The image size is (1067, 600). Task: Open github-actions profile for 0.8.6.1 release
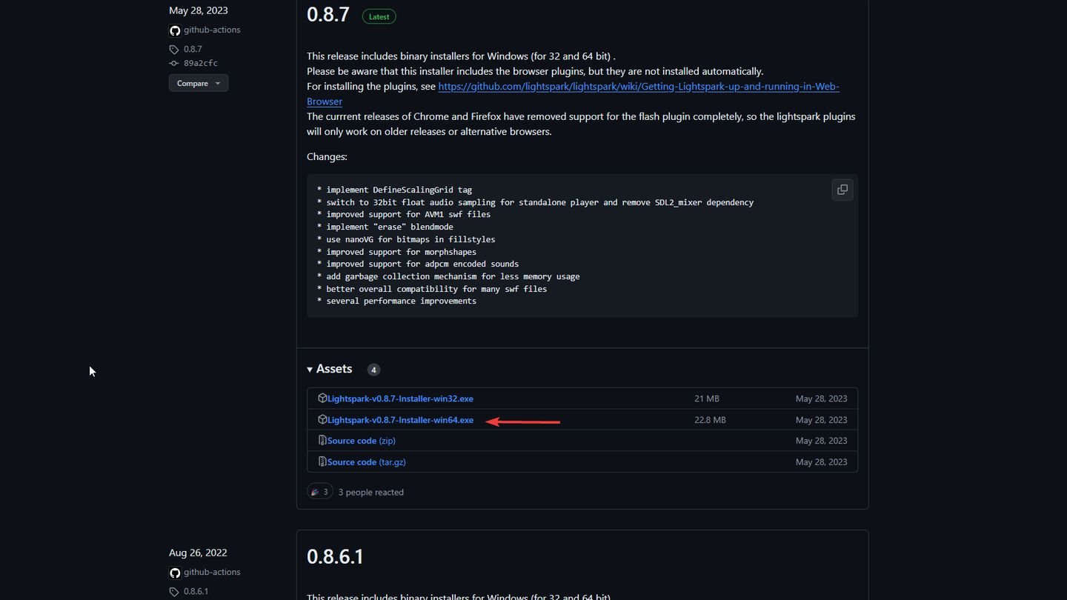point(212,573)
